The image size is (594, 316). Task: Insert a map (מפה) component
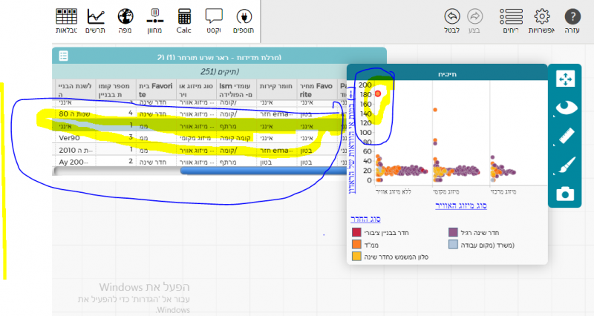pyautogui.click(x=125, y=20)
